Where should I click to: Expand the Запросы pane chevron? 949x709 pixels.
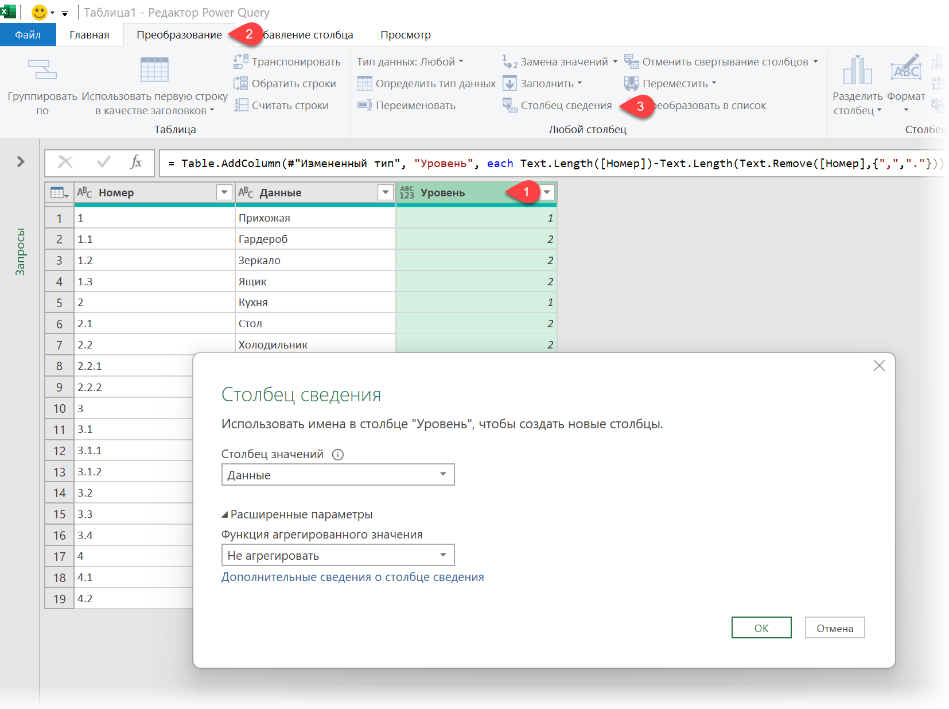point(21,162)
